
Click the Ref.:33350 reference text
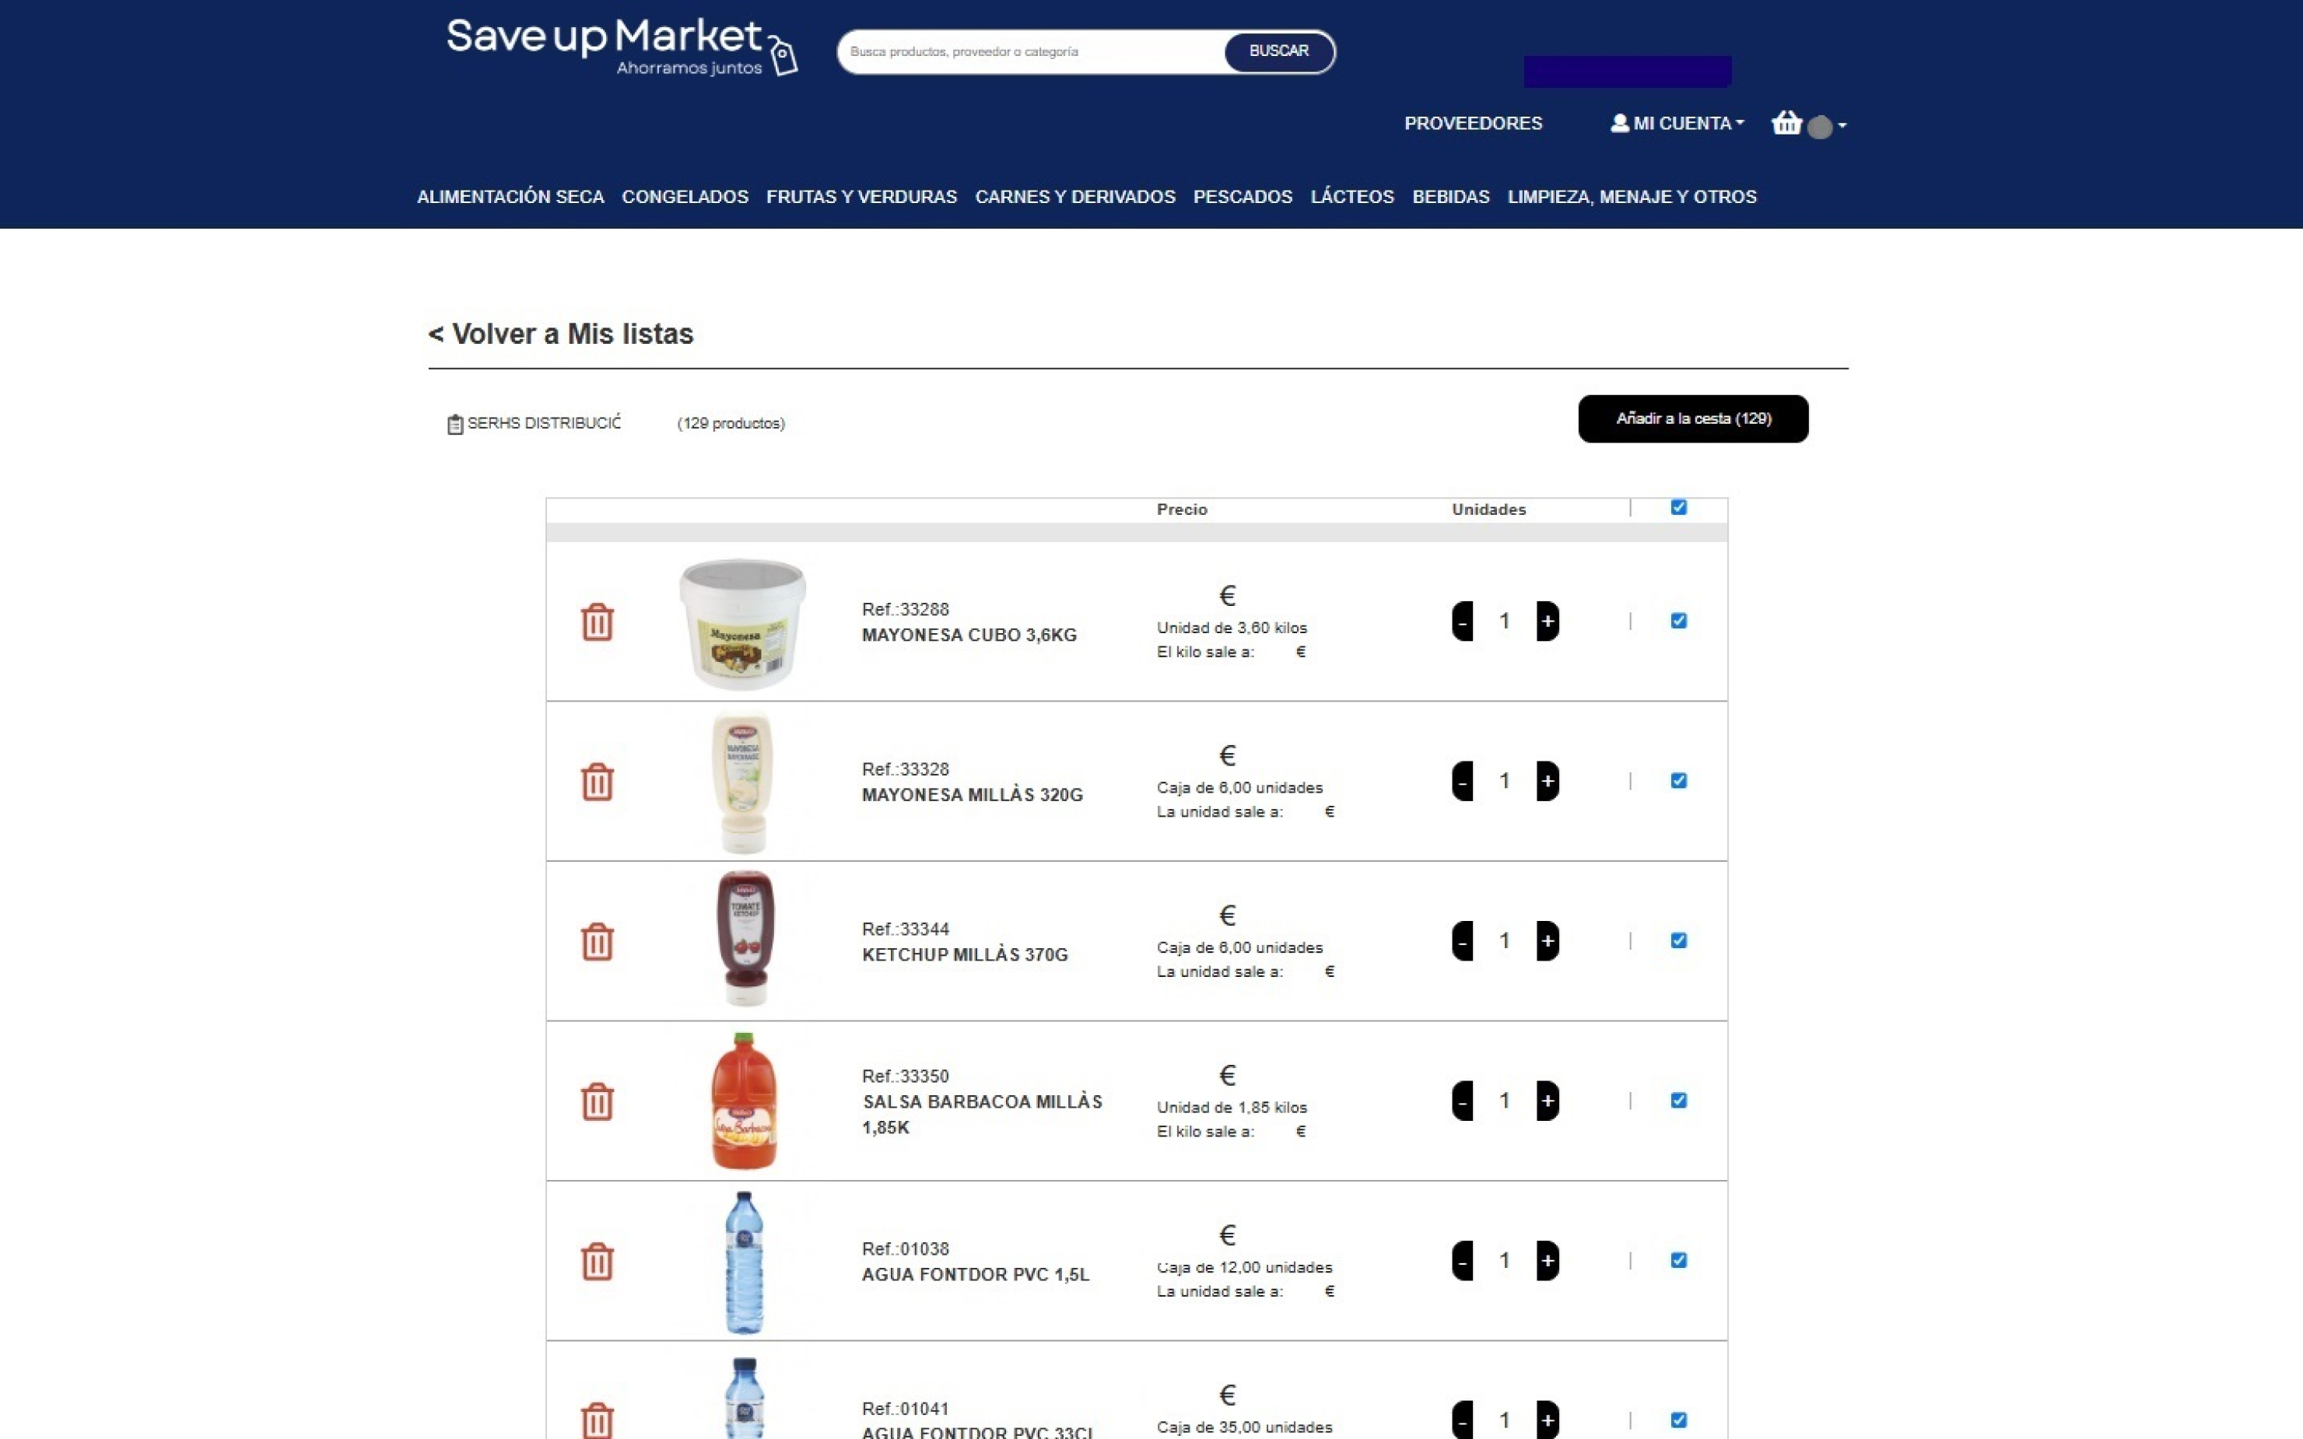pos(905,1077)
